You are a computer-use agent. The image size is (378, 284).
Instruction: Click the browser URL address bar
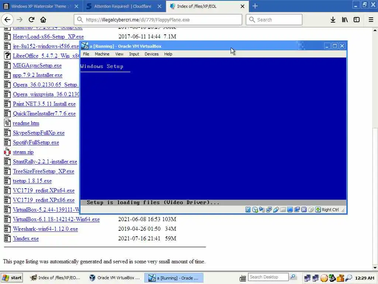coord(158,20)
